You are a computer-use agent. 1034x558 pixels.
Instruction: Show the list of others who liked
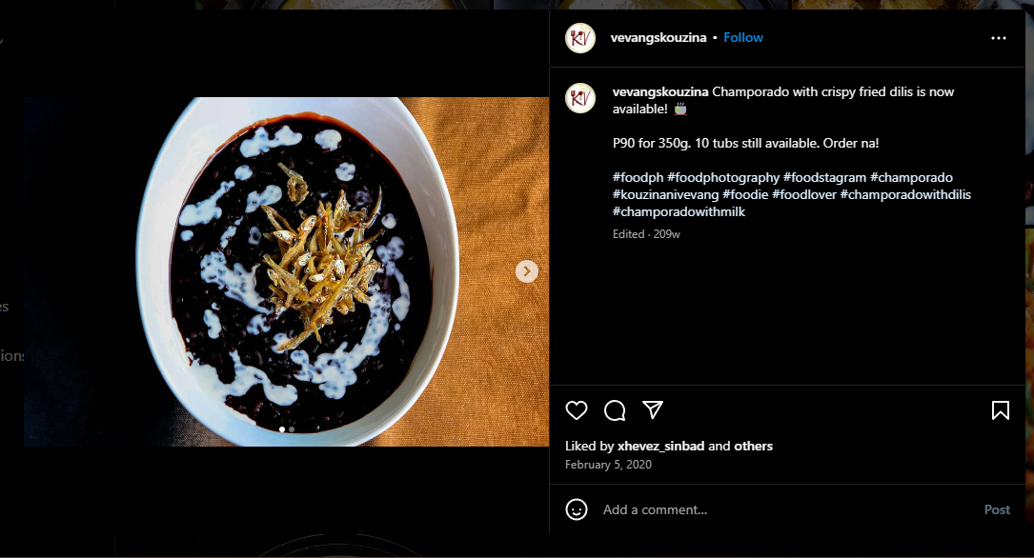754,446
